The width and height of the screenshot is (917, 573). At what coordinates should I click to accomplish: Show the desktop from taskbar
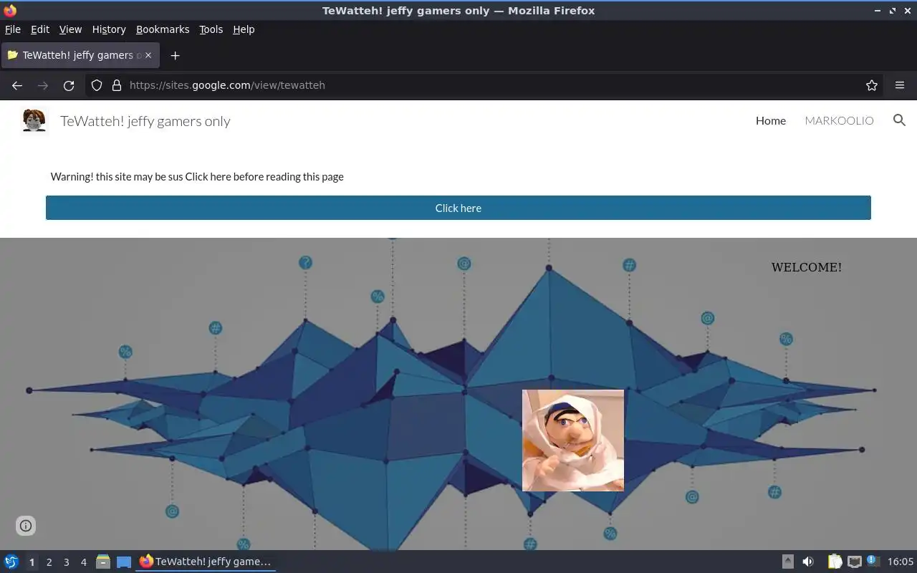click(124, 562)
